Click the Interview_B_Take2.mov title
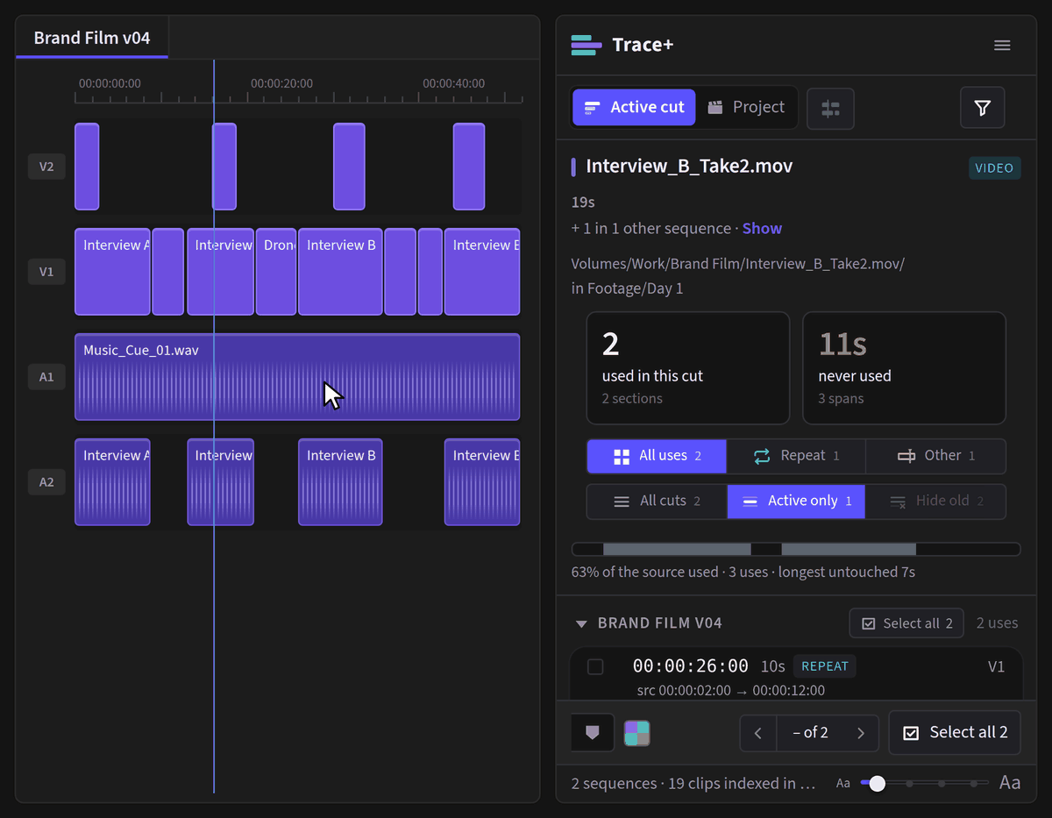 689,167
